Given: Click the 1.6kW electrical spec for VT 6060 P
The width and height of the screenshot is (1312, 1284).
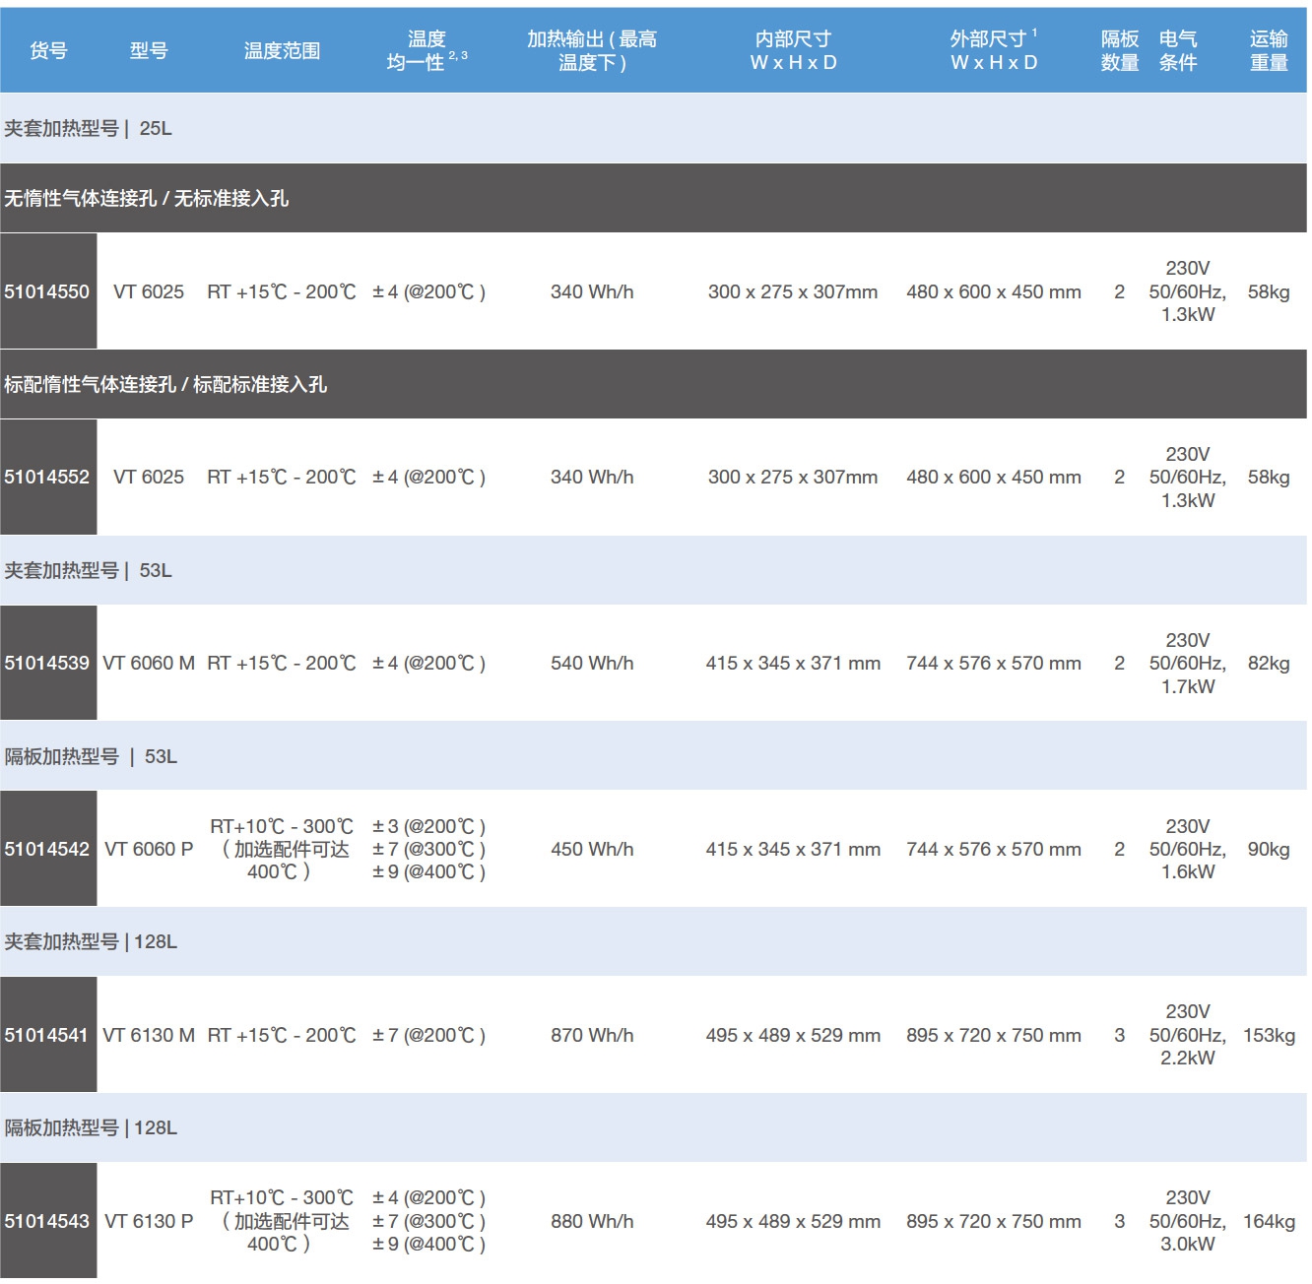Looking at the screenshot, I should click(x=1188, y=871).
